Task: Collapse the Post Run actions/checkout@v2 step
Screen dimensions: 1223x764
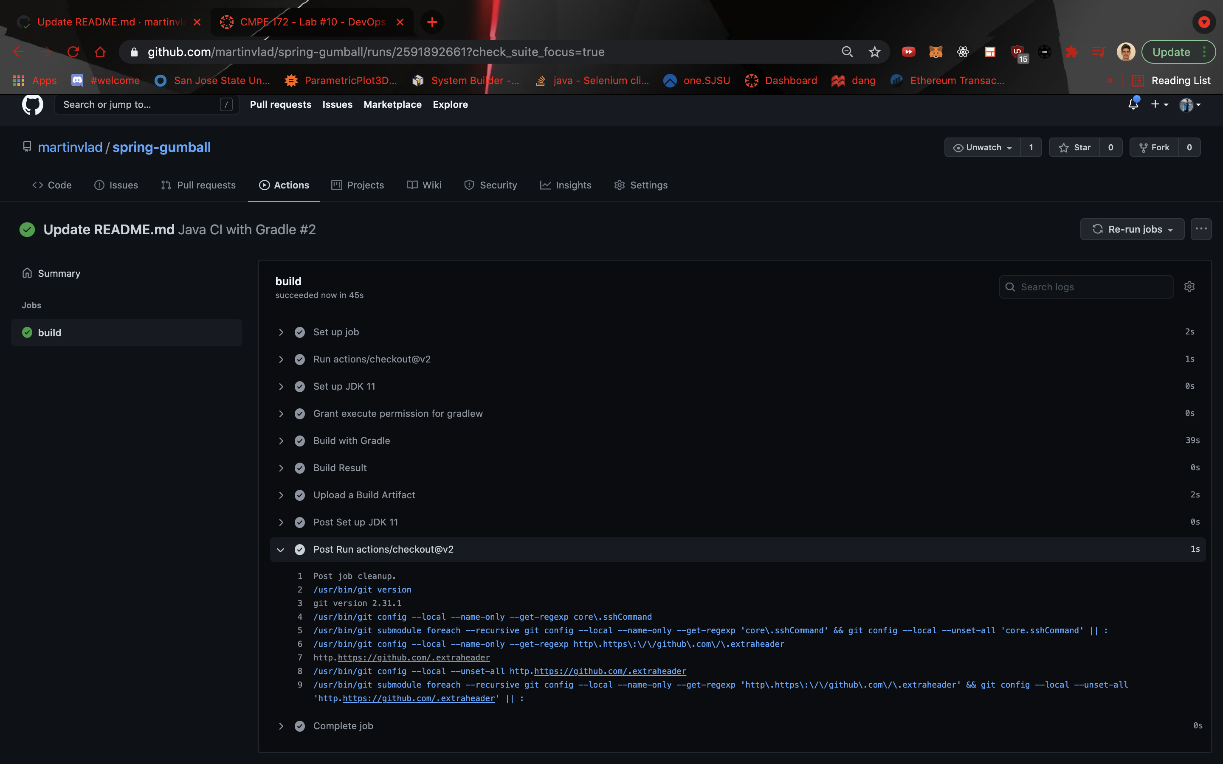Action: tap(281, 549)
